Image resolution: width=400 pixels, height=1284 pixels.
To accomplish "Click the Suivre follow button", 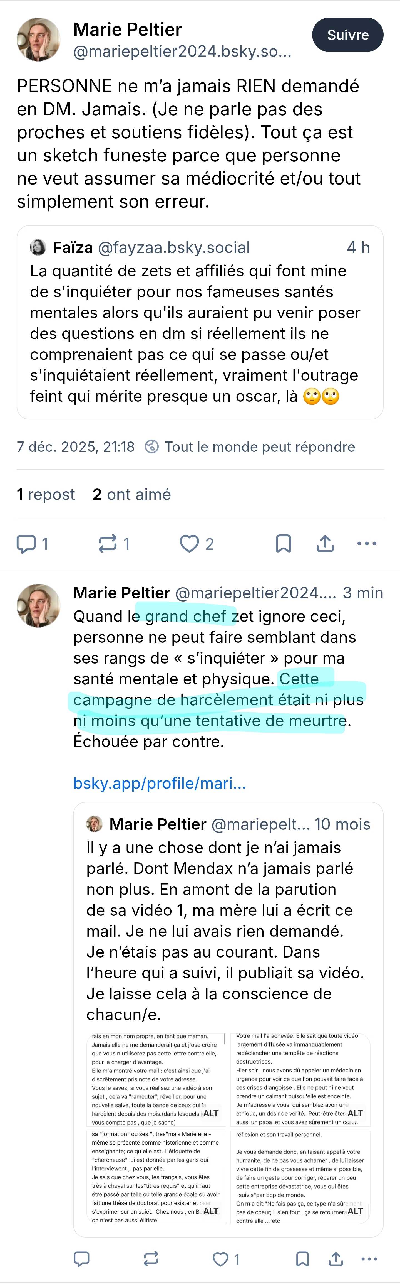I will coord(347,35).
